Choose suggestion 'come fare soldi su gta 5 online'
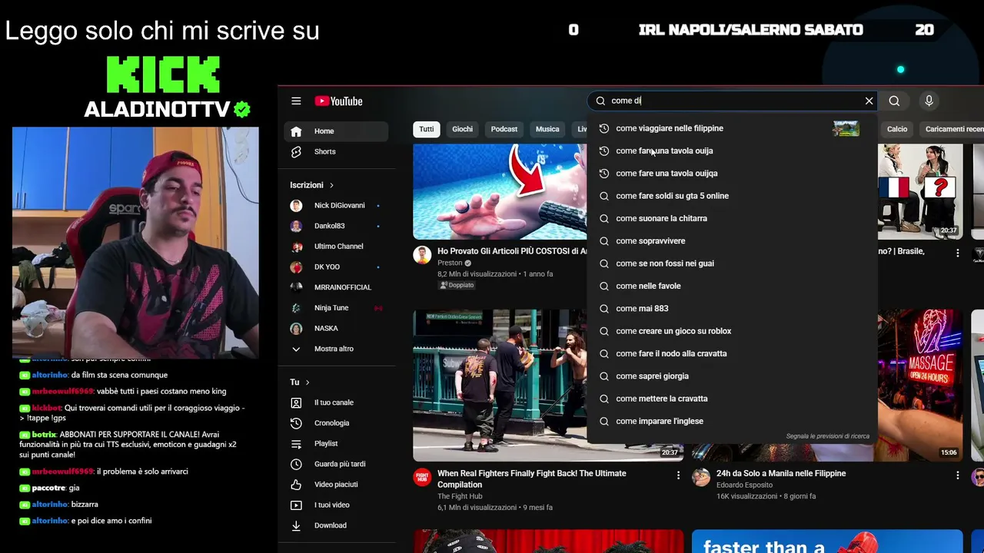 [730, 196]
